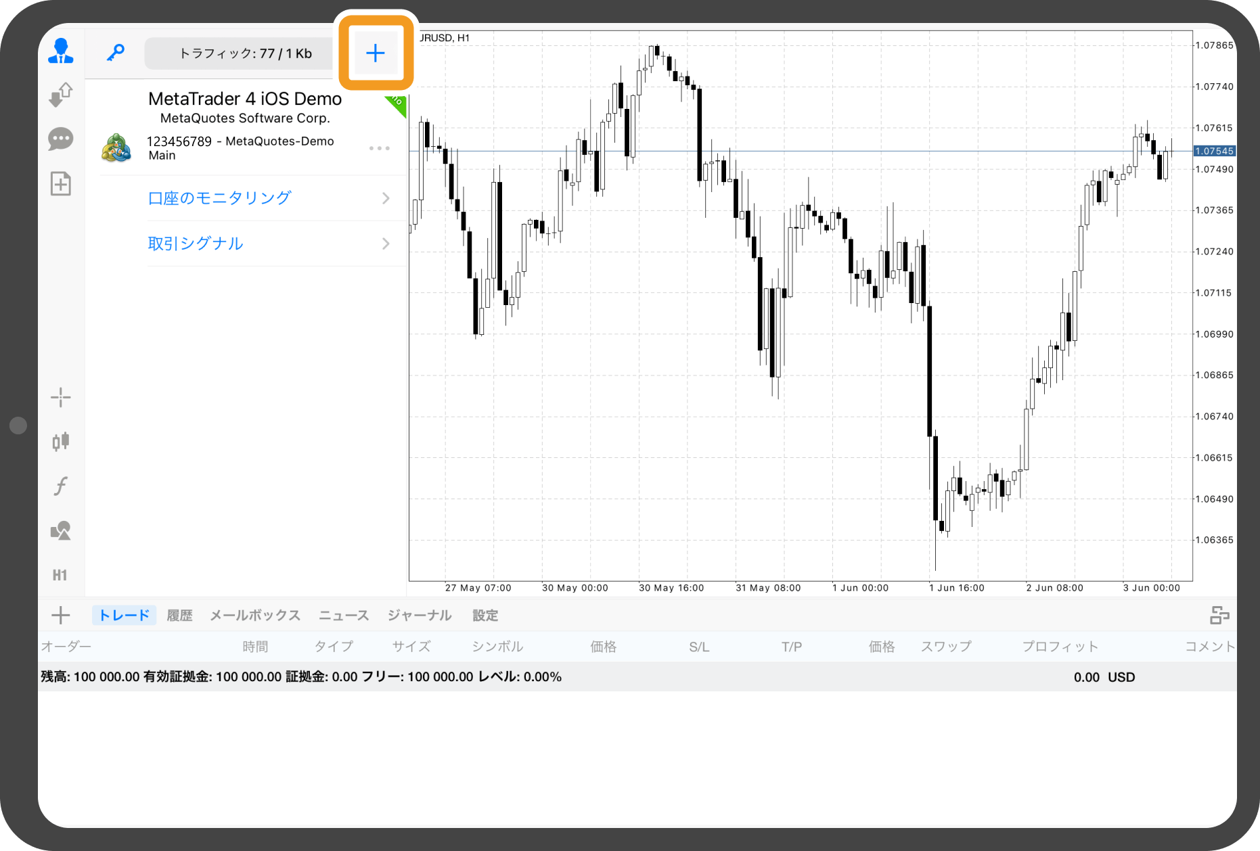Image resolution: width=1260 pixels, height=851 pixels.
Task: Change the H1 timeframe in sidebar
Action: tap(60, 575)
